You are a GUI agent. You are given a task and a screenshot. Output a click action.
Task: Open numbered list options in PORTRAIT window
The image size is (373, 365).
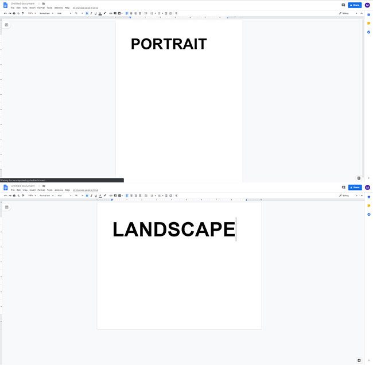pyautogui.click(x=156, y=13)
